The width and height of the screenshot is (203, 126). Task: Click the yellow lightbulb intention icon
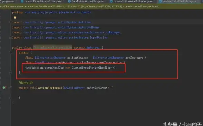coord(15,18)
